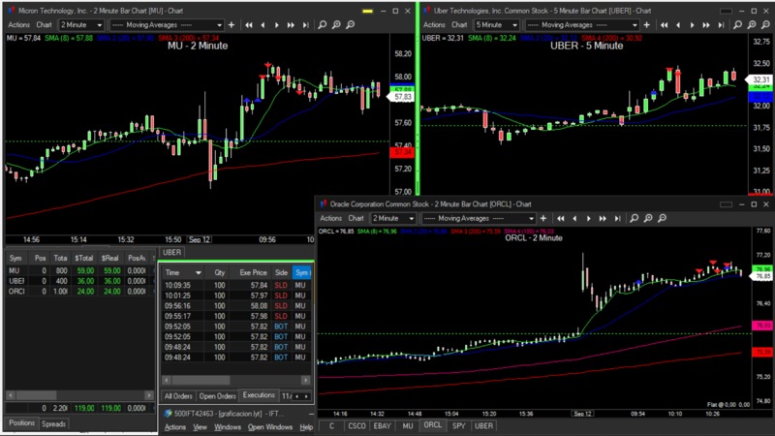Open the Actions menu of the MU chart
The width and height of the screenshot is (775, 436).
click(x=18, y=25)
